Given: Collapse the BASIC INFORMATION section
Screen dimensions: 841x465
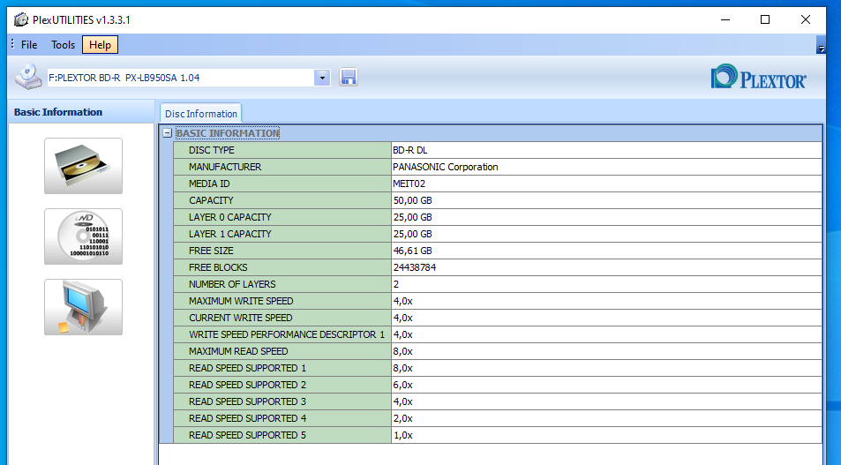Looking at the screenshot, I should (x=168, y=133).
